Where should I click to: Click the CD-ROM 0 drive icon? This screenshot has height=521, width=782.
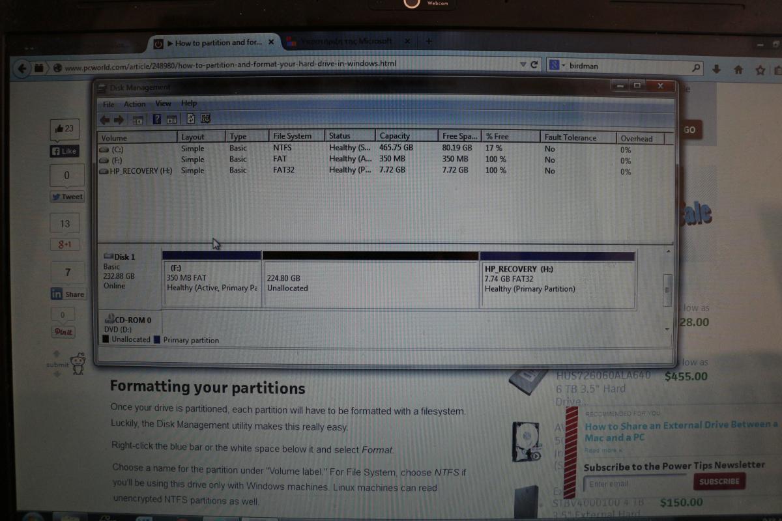tap(109, 320)
